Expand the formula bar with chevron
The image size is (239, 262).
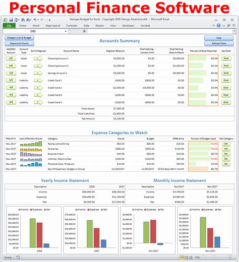(234, 31)
